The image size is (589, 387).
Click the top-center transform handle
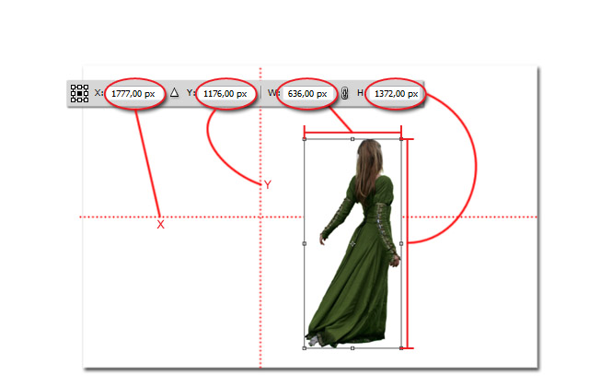pos(353,139)
